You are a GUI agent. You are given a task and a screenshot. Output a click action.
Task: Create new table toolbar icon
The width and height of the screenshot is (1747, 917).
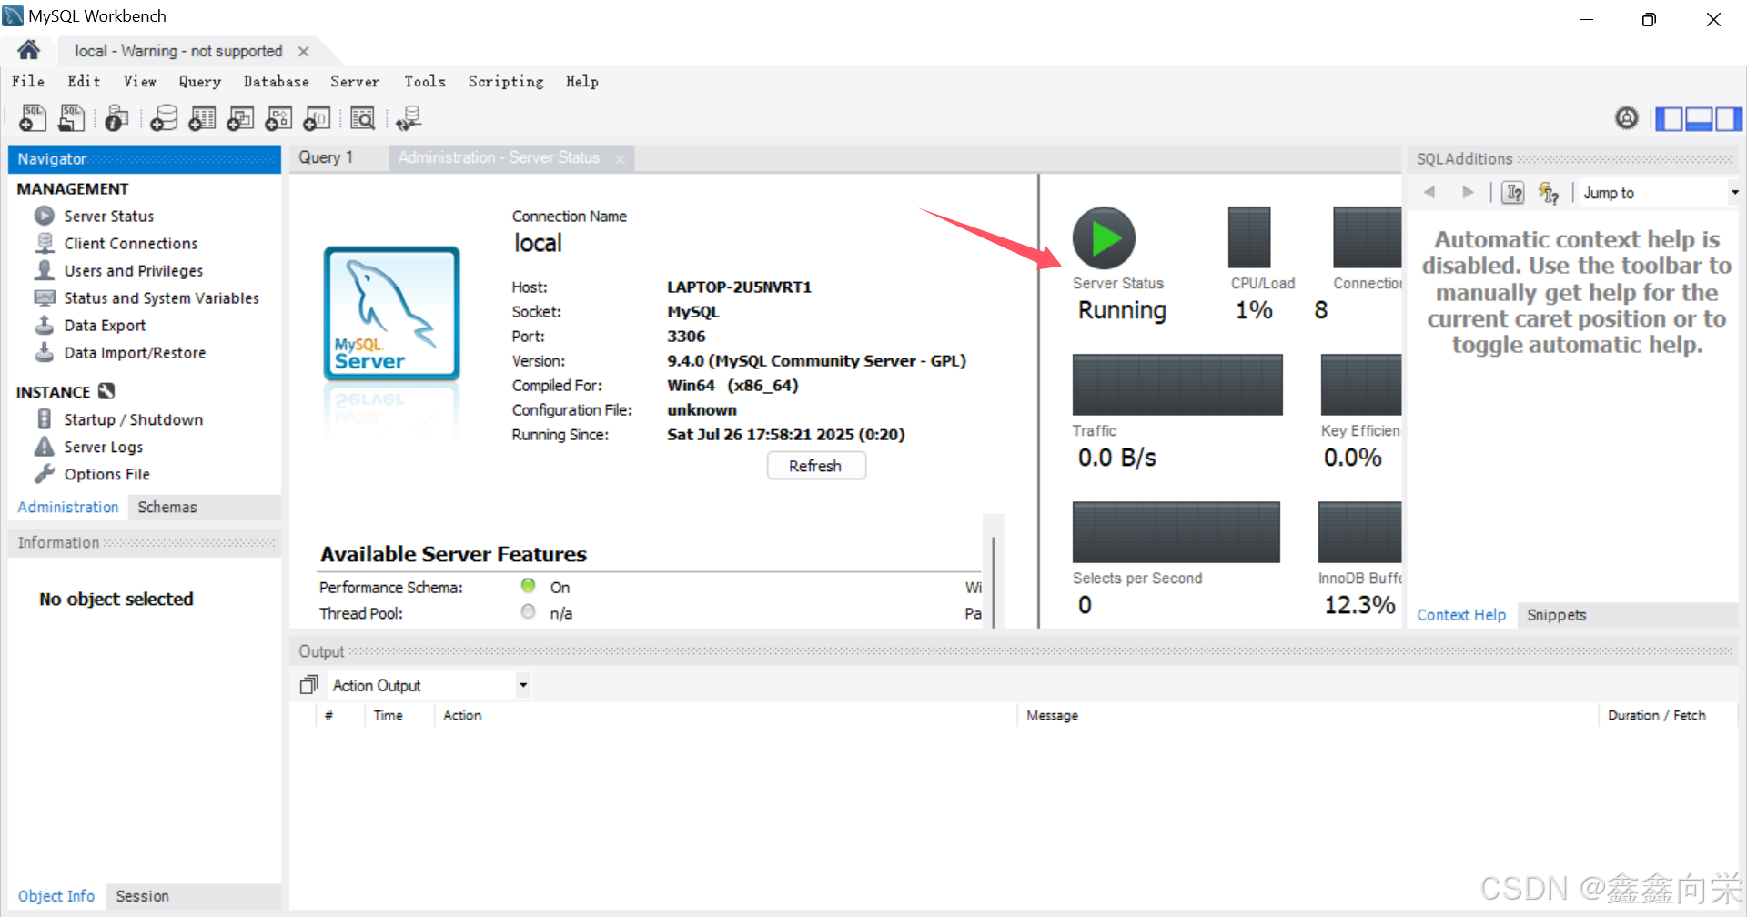(x=202, y=117)
